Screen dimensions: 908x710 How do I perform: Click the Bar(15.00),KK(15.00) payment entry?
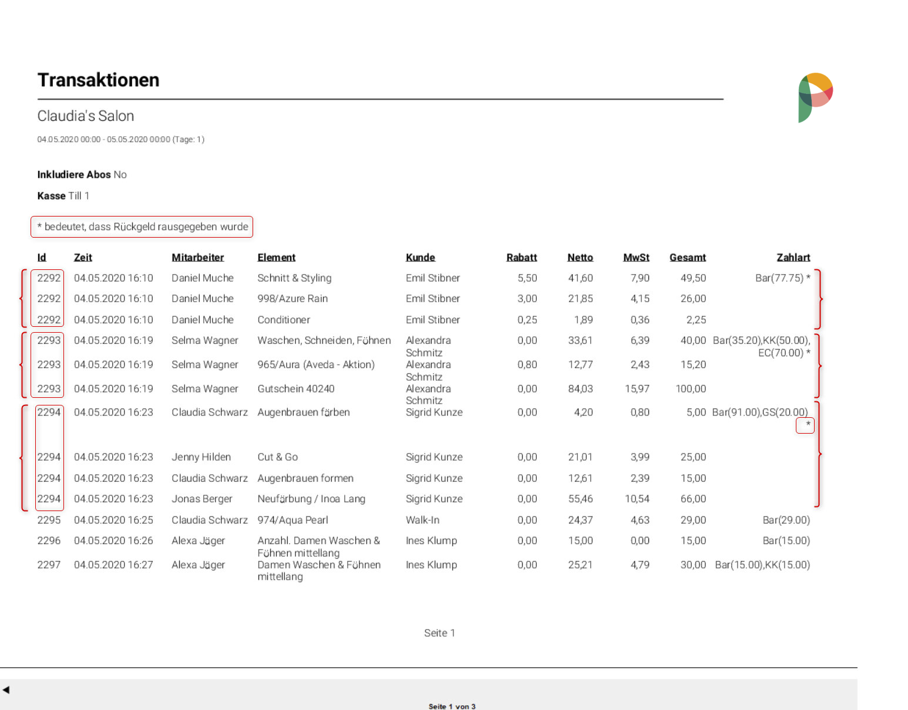click(762, 565)
